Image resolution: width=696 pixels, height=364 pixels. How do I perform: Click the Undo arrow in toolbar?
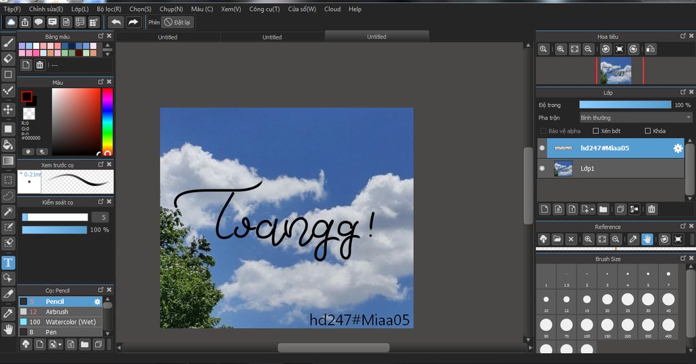(x=116, y=22)
